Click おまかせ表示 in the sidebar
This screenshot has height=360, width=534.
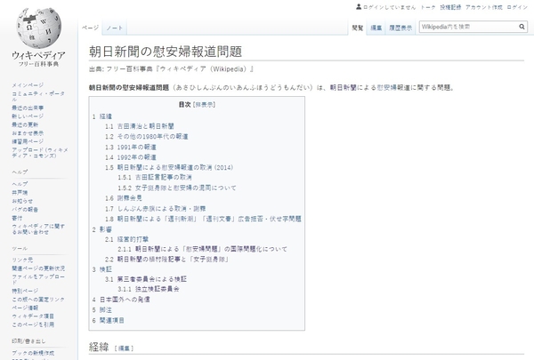click(x=28, y=133)
